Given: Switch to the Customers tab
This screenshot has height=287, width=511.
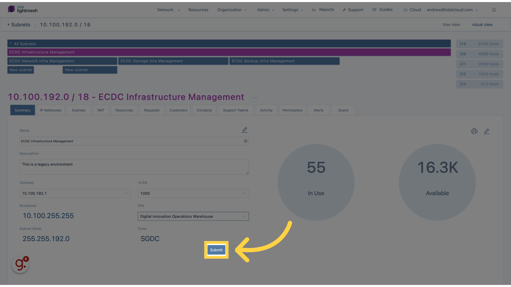Looking at the screenshot, I should pyautogui.click(x=178, y=110).
